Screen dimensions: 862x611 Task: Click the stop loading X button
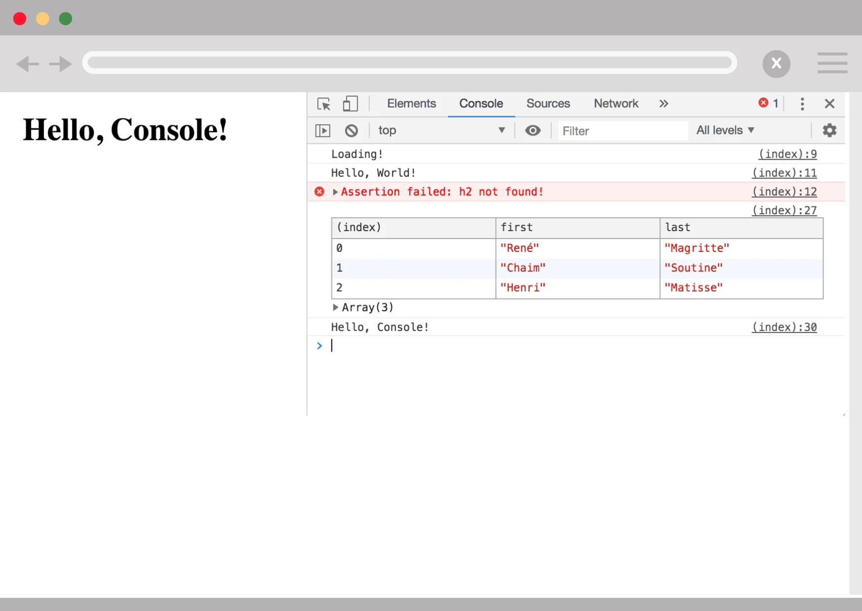pyautogui.click(x=776, y=64)
